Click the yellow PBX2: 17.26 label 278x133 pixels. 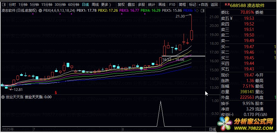[x=108, y=11]
